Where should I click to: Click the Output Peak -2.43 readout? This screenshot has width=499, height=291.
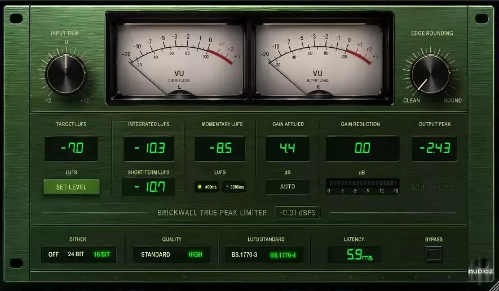coord(434,149)
